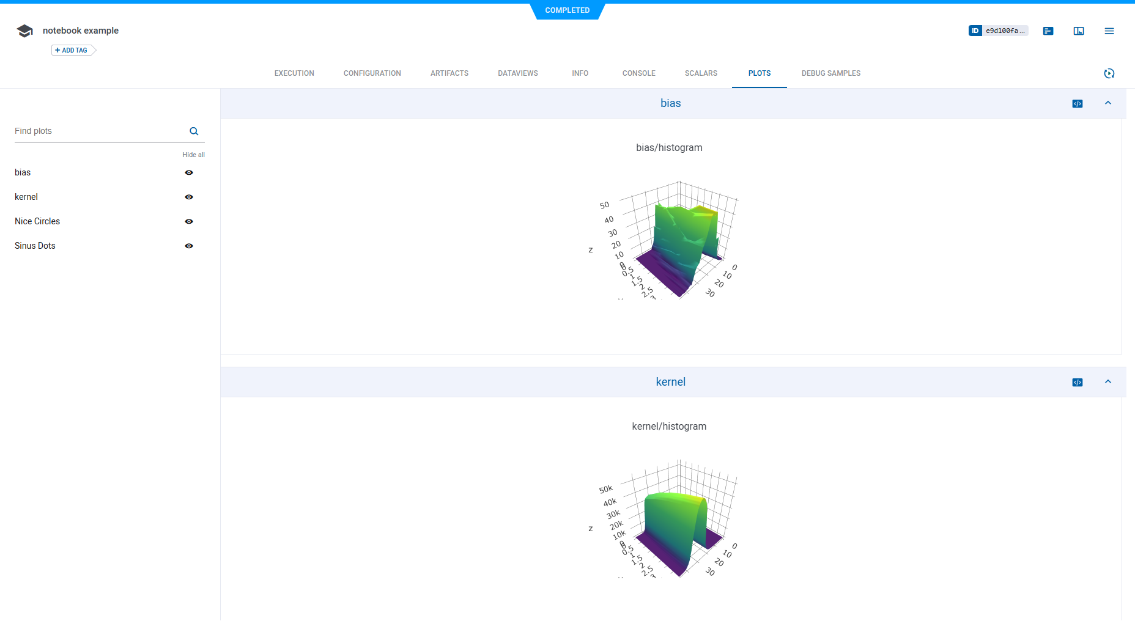
Task: Toggle Sinus Dots plot visibility
Action: (x=189, y=246)
